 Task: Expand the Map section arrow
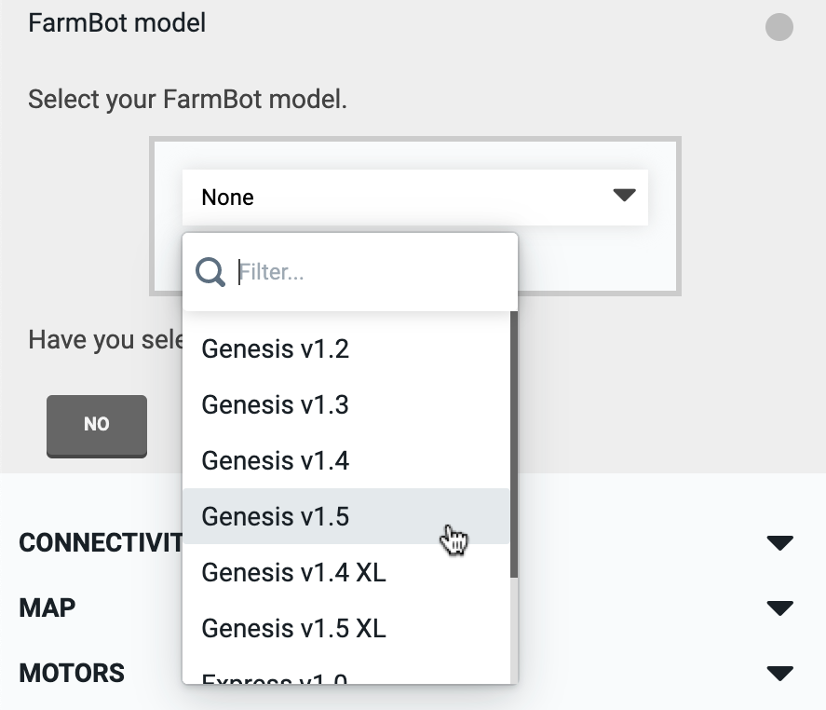coord(779,608)
